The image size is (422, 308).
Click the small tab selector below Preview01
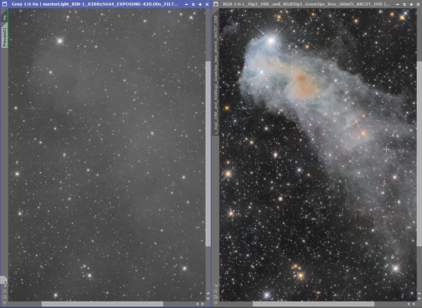tap(3, 280)
